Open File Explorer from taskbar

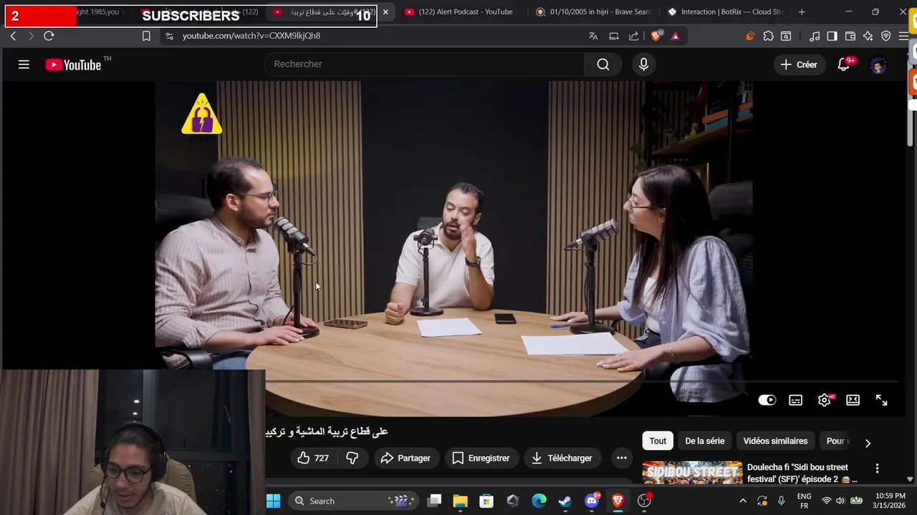[460, 501]
